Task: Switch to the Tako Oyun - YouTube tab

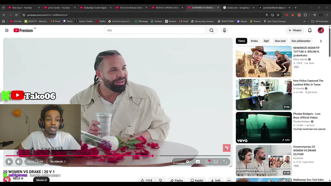Action: [x=24, y=8]
